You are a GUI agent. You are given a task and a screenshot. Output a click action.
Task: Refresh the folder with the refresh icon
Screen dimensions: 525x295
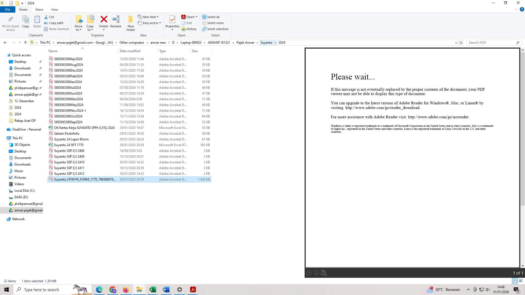(x=461, y=43)
